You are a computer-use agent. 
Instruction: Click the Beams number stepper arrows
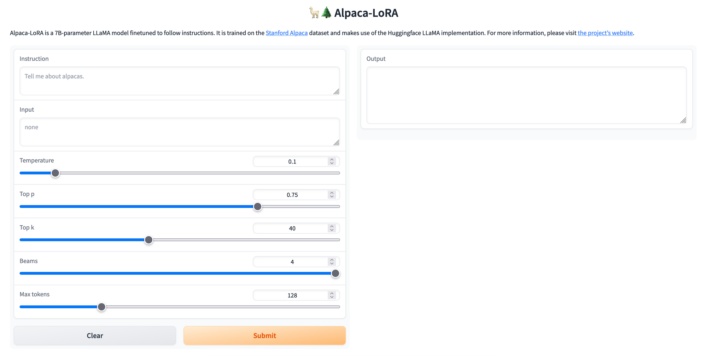tap(332, 262)
